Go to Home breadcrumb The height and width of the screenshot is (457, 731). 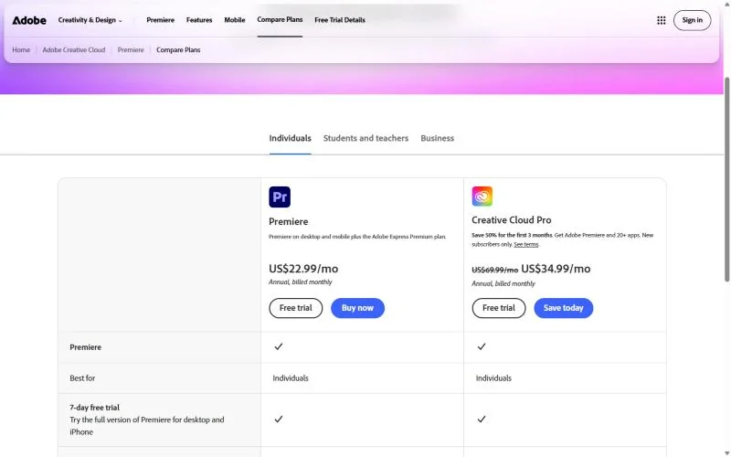(x=21, y=50)
